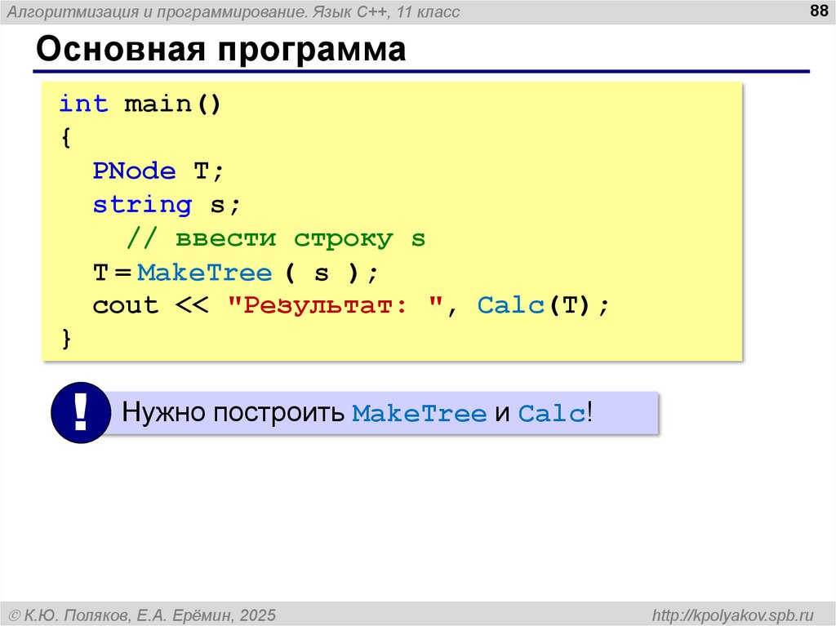Click "MakeTree" in the callout note
This screenshot has width=836, height=626.
[419, 414]
